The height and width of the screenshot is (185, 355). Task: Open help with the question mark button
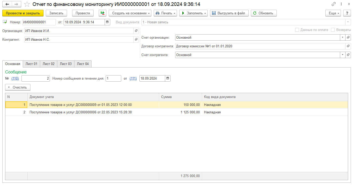coord(347,13)
